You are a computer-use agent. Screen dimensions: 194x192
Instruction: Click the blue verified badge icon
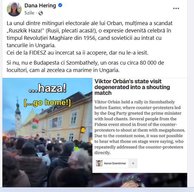pyautogui.click(x=60, y=5)
